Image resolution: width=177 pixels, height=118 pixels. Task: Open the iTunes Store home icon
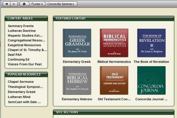(x=24, y=4)
